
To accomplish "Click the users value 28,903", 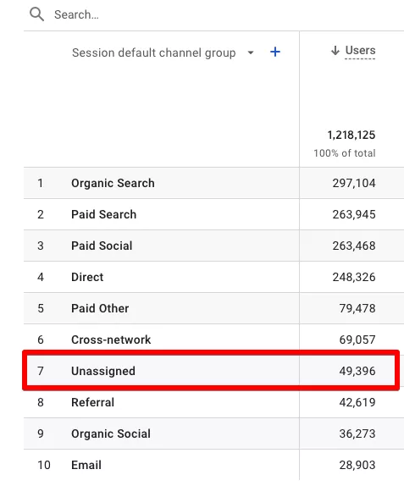I will click(357, 466).
